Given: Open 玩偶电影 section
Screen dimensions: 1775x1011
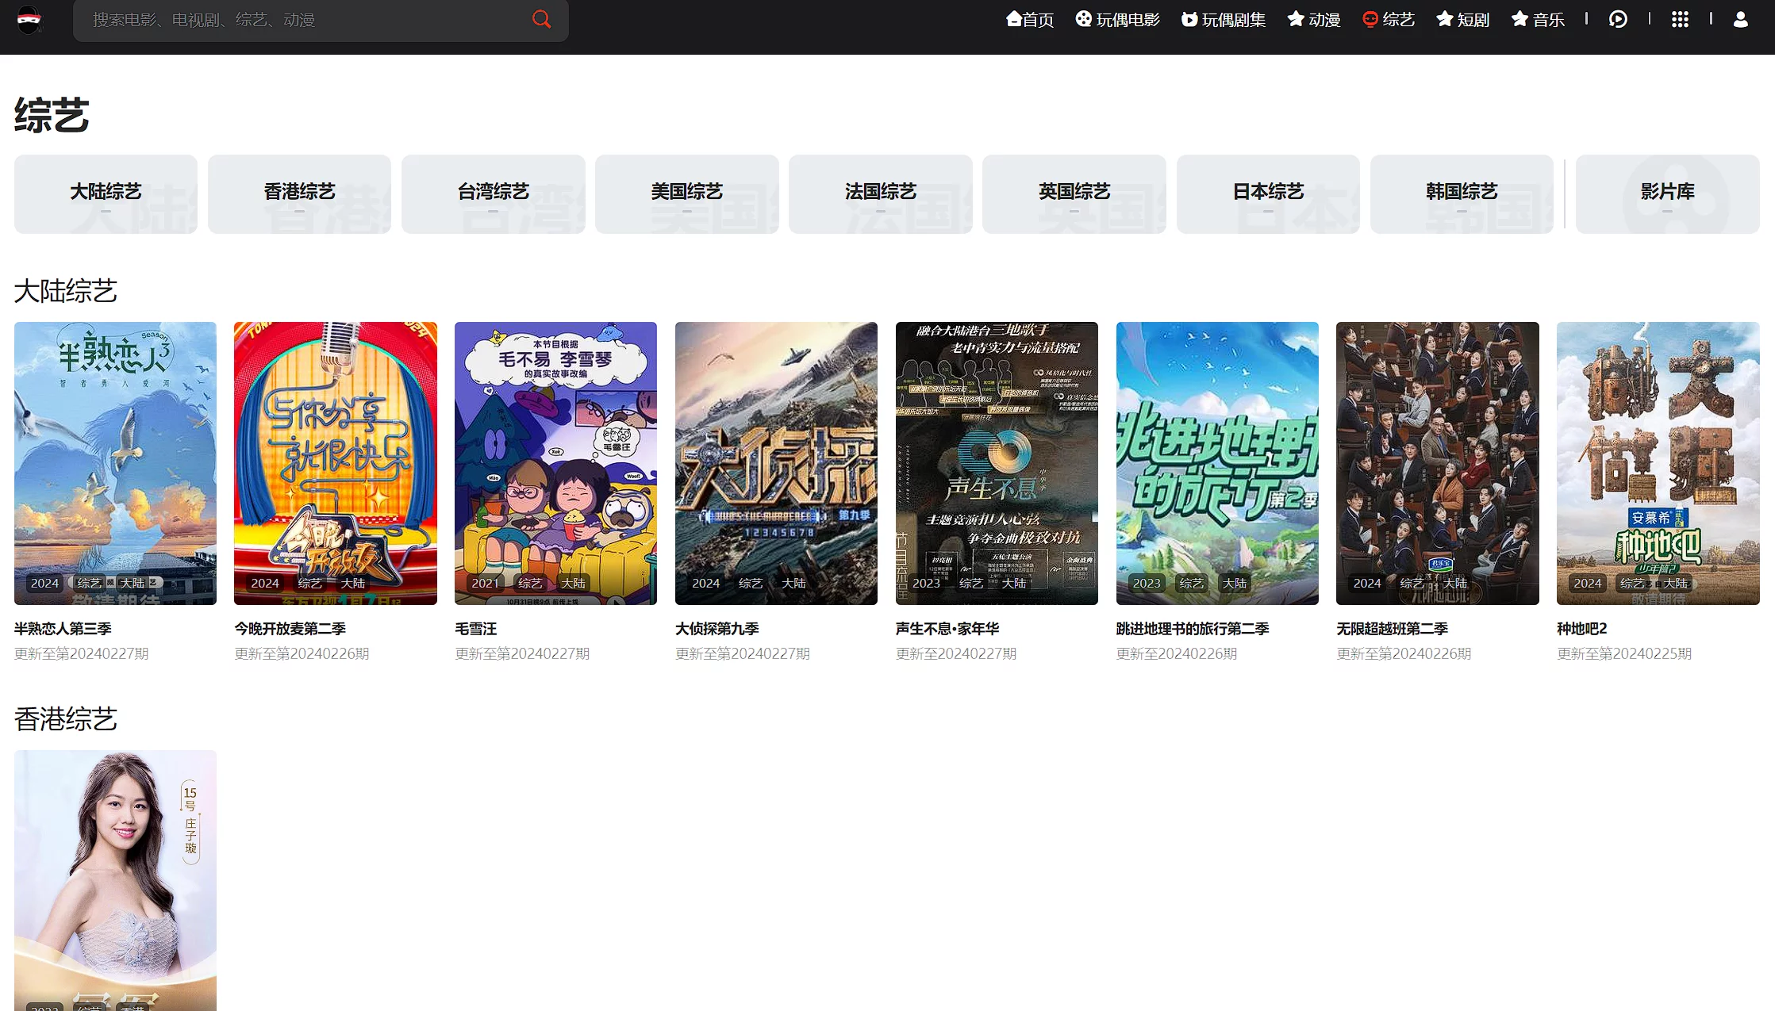Looking at the screenshot, I should 1117,19.
